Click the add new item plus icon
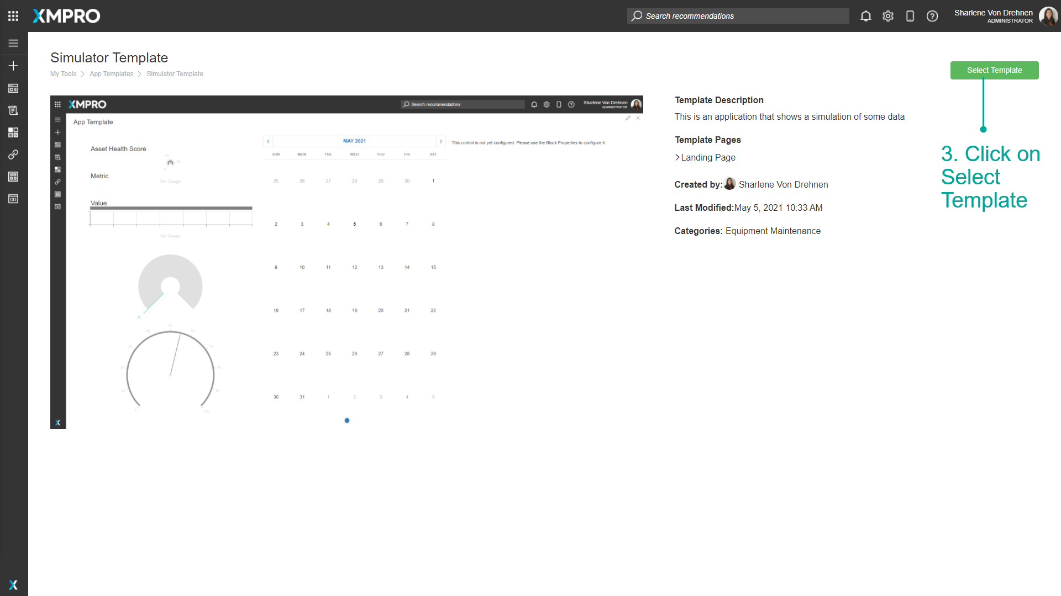 [13, 66]
